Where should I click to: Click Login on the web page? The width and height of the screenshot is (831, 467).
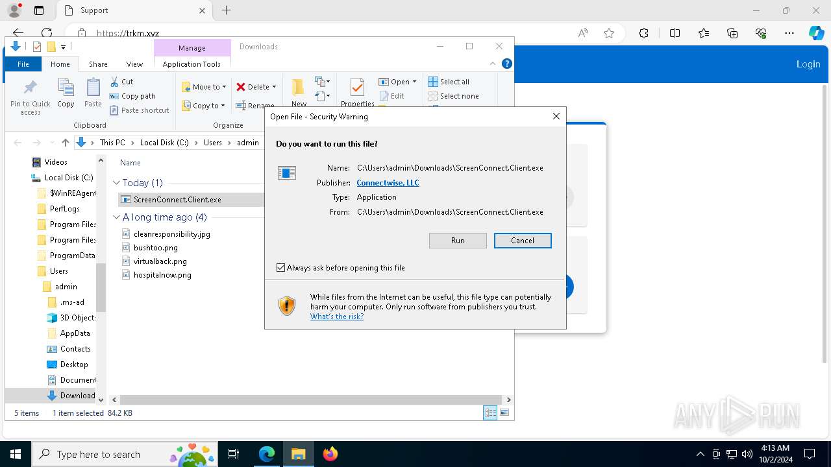(x=808, y=64)
